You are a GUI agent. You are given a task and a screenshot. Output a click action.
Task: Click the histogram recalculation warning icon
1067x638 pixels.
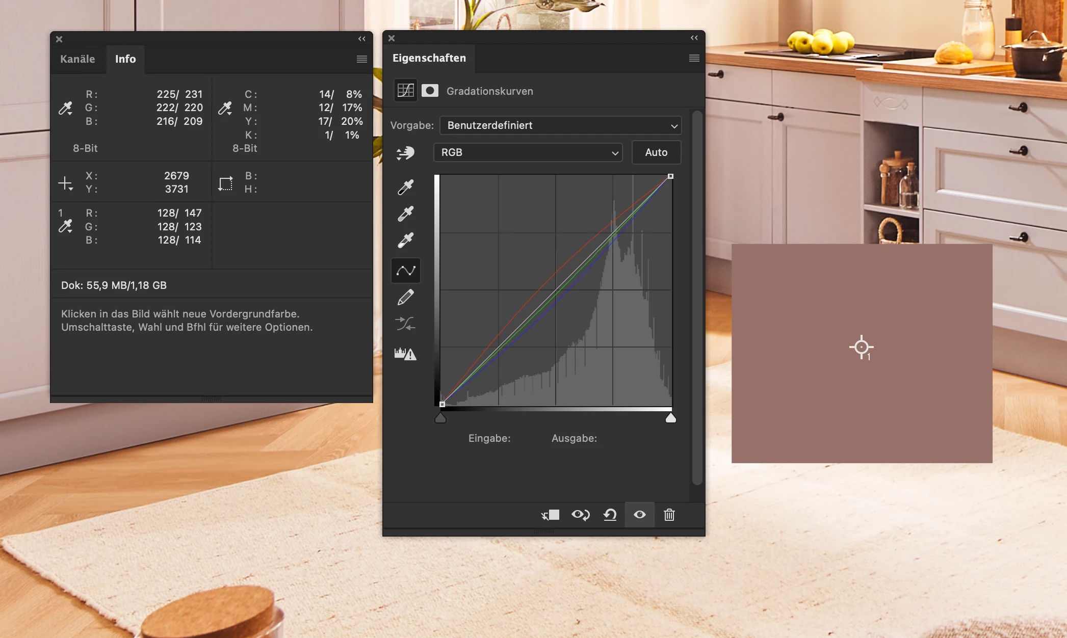[x=405, y=354]
